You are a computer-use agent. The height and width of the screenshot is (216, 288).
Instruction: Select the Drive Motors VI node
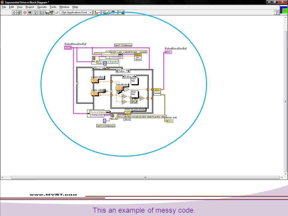(x=157, y=92)
